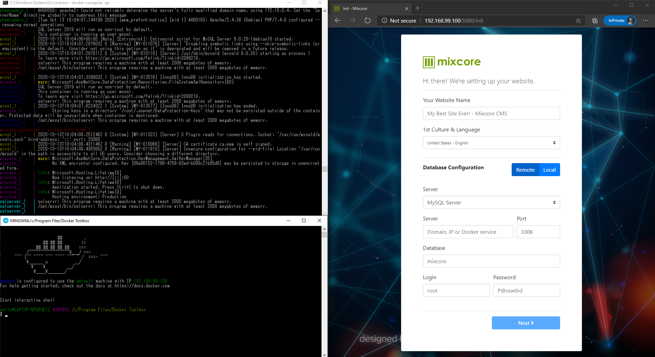
Task: Click the Mixcore logo on the setup page
Action: 451,62
